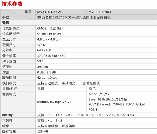157x134 pixels.
Task: Select the 支持自动曝光、手动曝光 value
Action: point(68,83)
